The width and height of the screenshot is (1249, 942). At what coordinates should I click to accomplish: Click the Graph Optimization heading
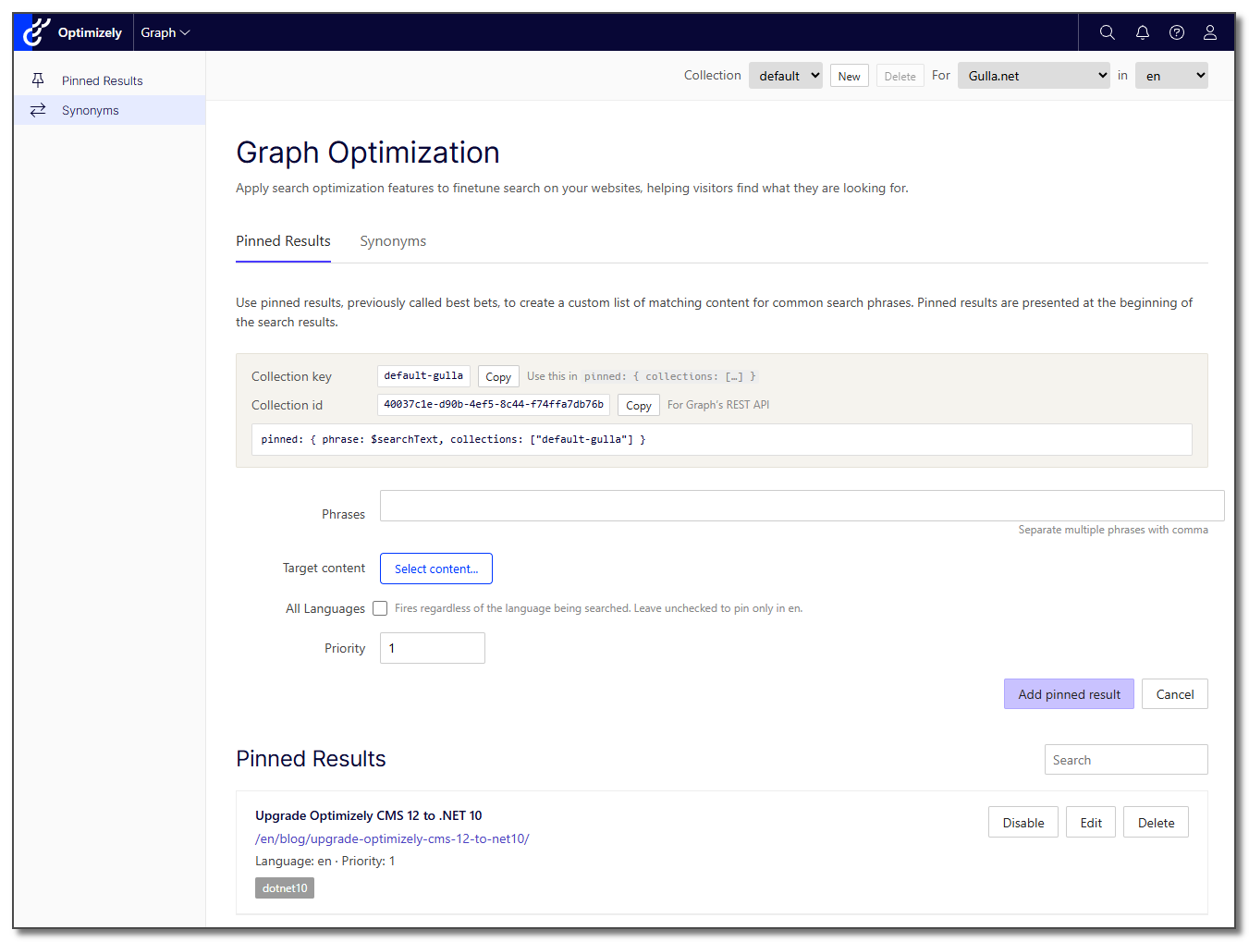[x=368, y=153]
